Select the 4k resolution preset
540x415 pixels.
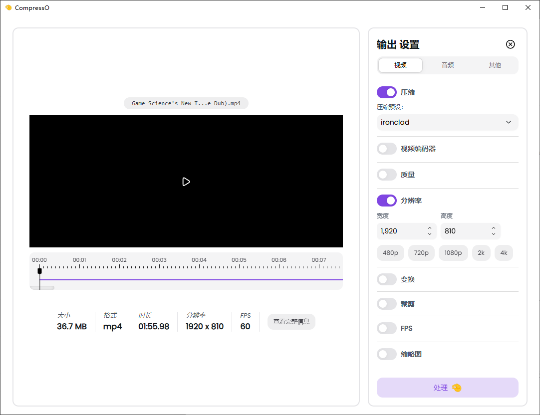coord(504,253)
